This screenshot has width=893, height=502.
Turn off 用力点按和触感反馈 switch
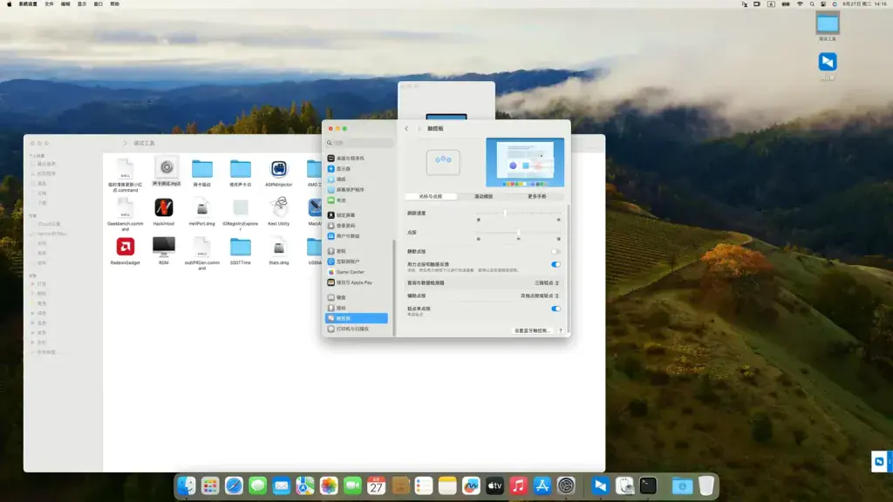point(556,264)
